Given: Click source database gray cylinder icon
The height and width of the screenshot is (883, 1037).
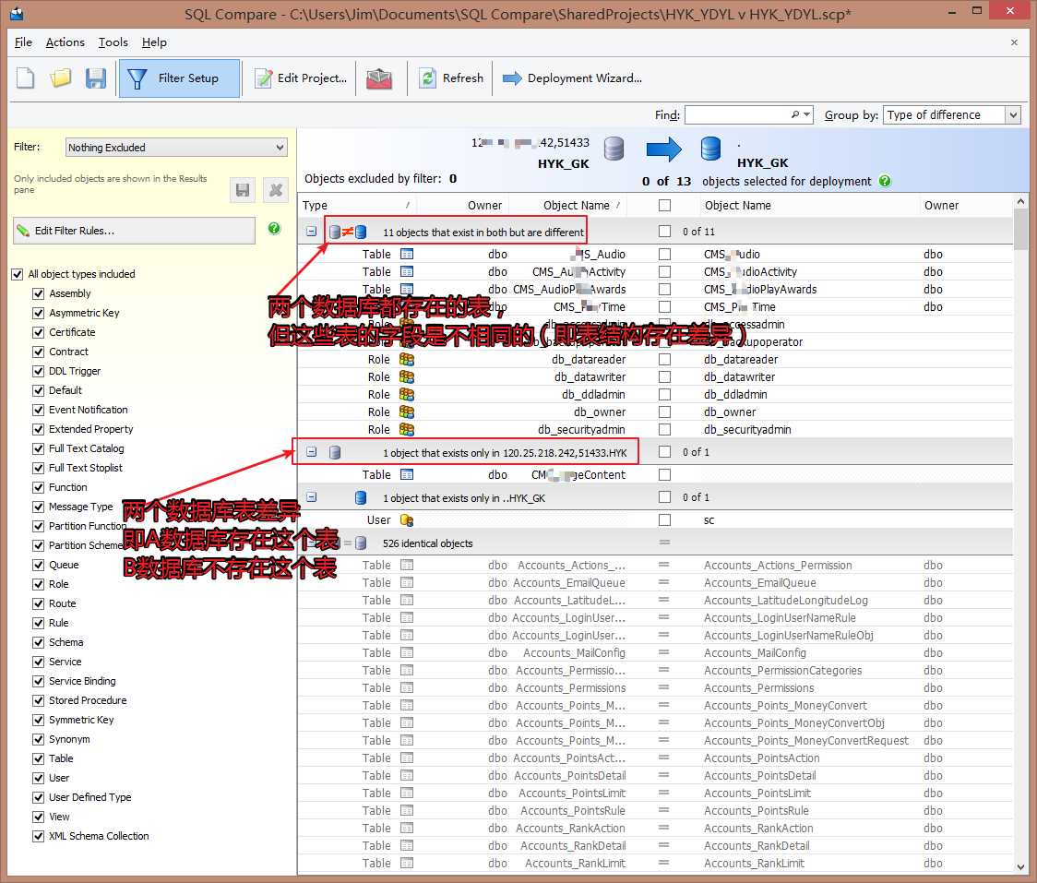Looking at the screenshot, I should 614,149.
